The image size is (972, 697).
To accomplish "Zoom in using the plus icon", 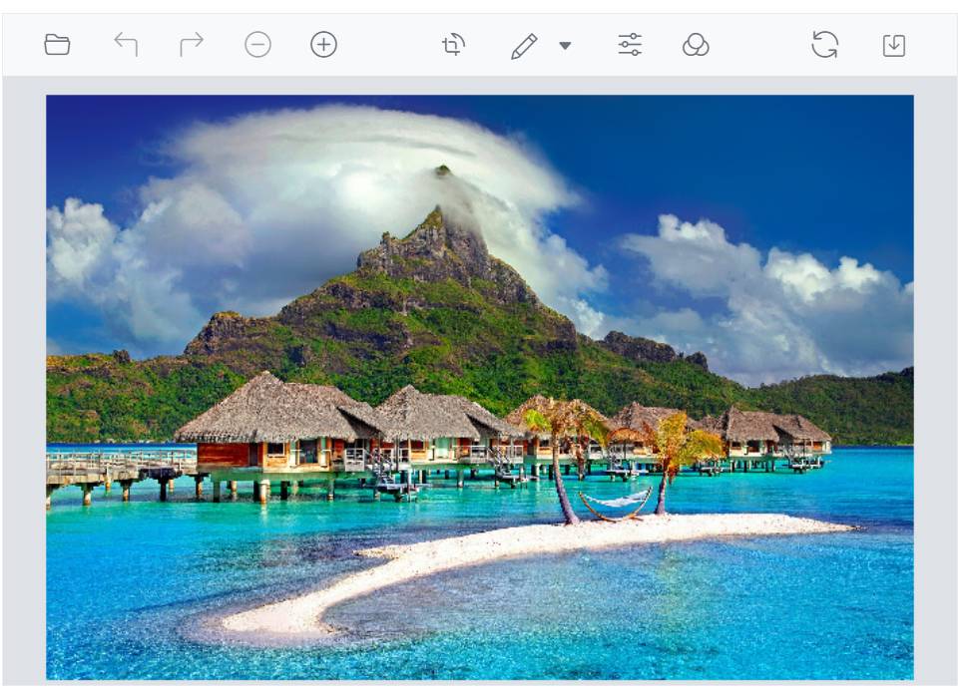I will 321,44.
